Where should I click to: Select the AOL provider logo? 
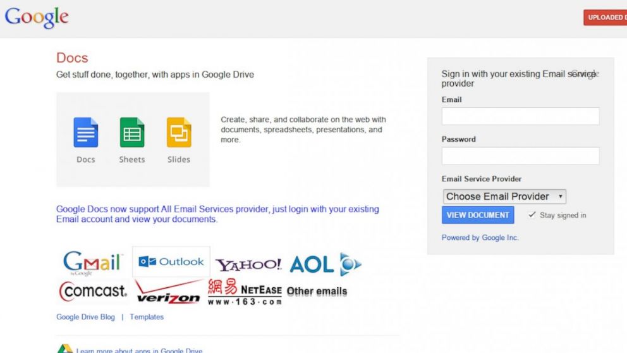(x=325, y=264)
